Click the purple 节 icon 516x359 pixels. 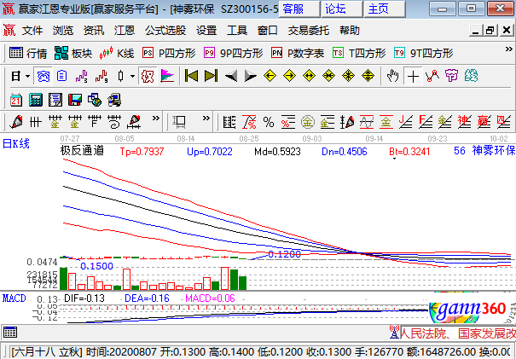click(x=451, y=76)
